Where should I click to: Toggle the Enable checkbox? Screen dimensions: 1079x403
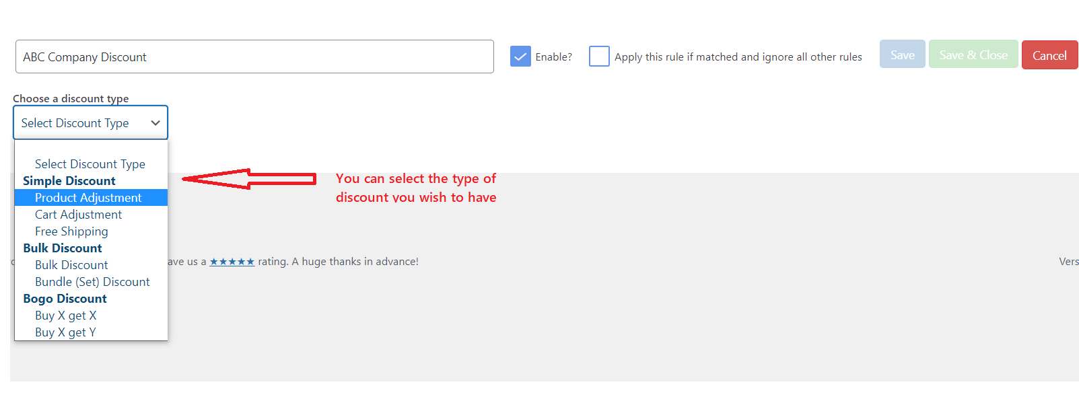520,57
